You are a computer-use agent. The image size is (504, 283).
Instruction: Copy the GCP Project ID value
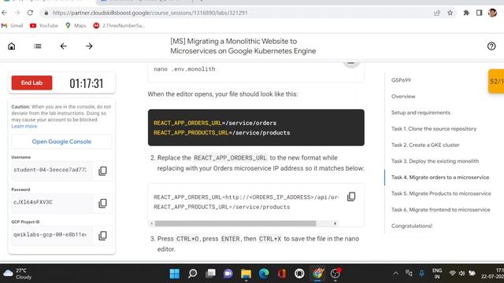coord(102,236)
